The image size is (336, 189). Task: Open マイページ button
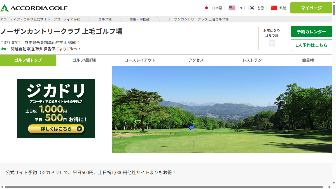point(311,8)
